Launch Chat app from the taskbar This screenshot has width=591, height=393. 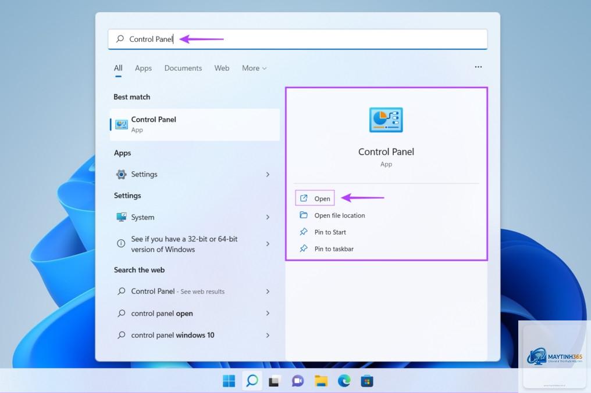(x=298, y=381)
